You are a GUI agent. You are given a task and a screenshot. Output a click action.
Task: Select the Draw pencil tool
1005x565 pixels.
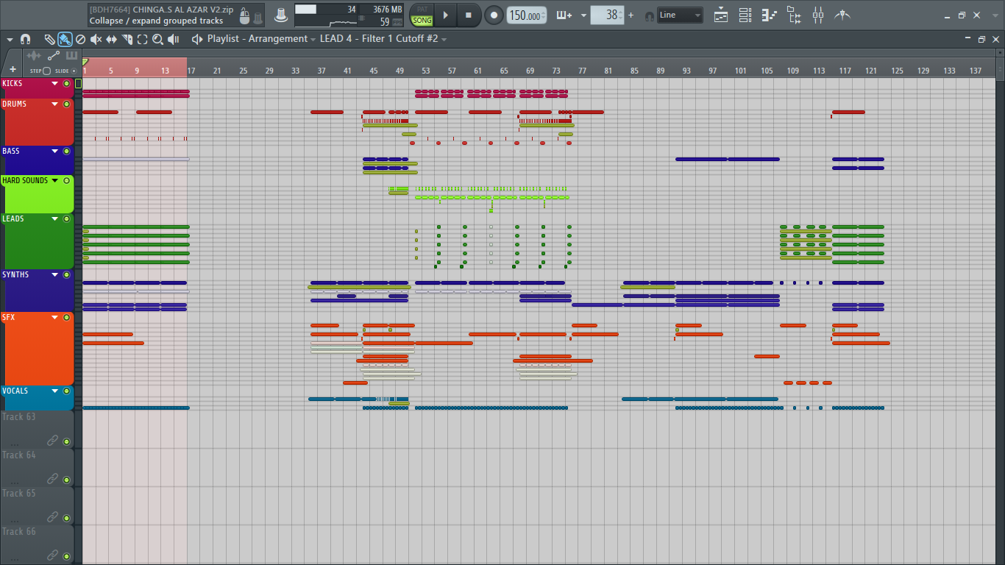click(49, 39)
